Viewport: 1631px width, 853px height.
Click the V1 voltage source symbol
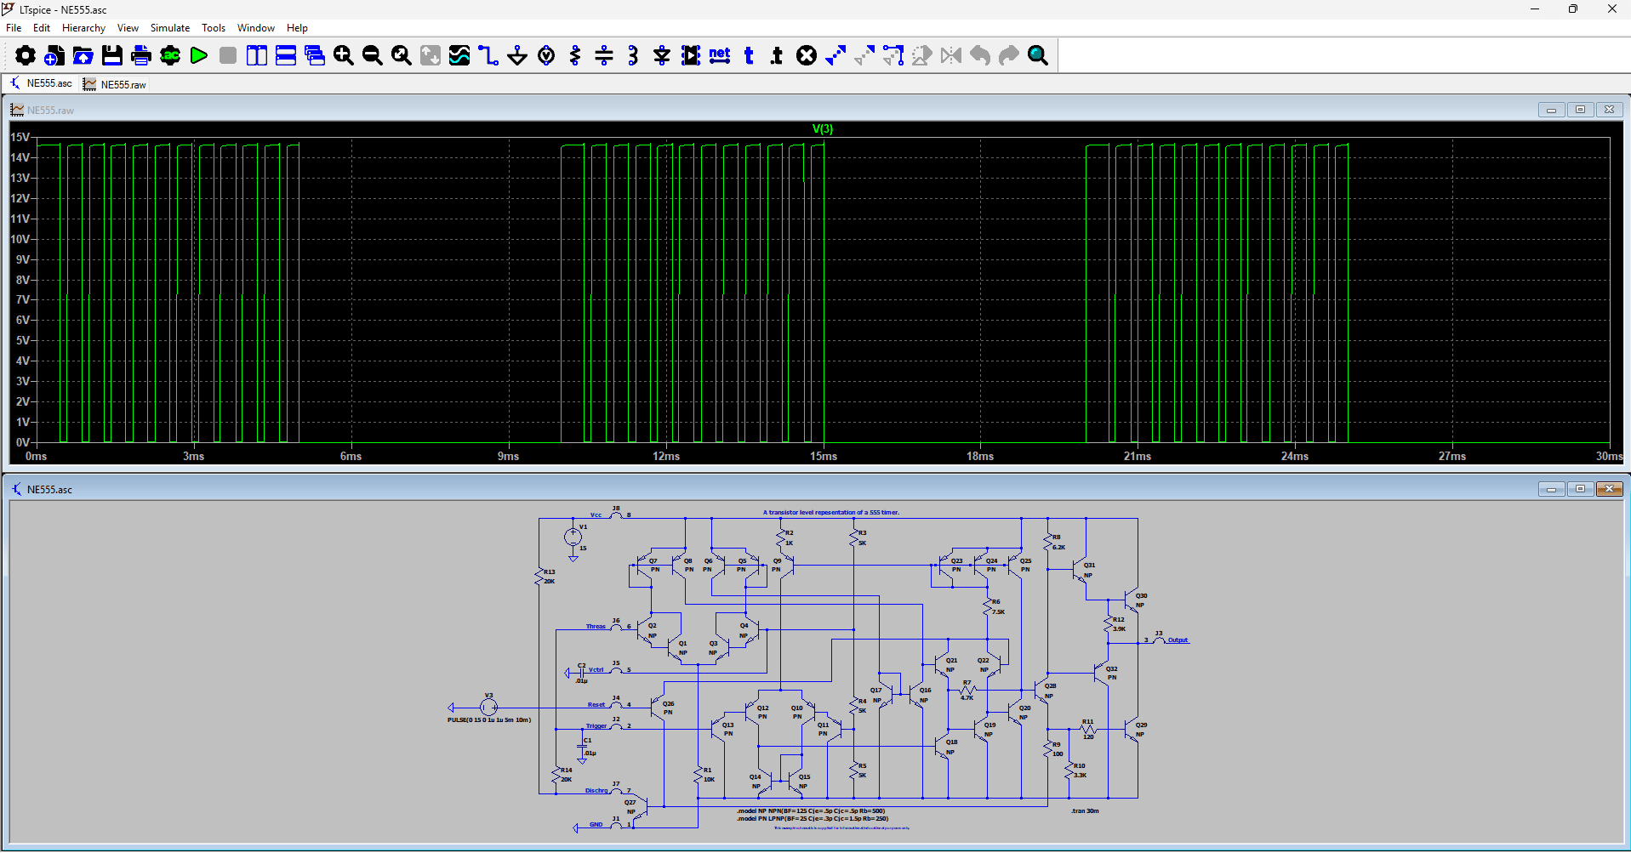[573, 537]
